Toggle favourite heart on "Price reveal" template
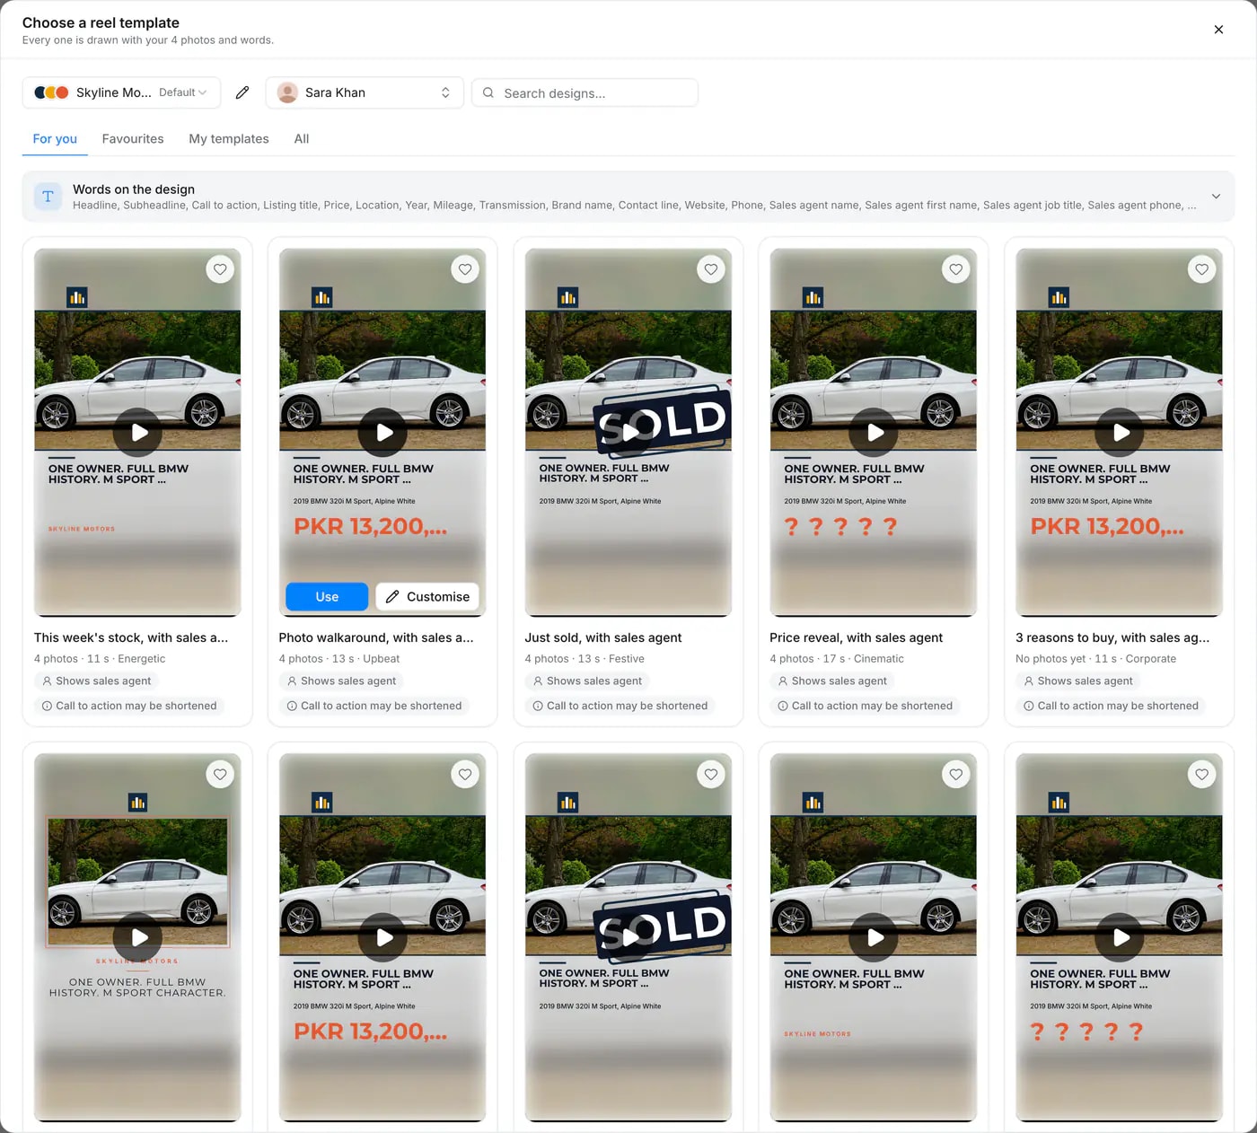The height and width of the screenshot is (1133, 1257). 956,269
